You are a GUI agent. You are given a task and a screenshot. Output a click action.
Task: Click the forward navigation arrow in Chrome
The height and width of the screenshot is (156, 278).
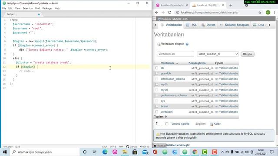click(x=163, y=13)
